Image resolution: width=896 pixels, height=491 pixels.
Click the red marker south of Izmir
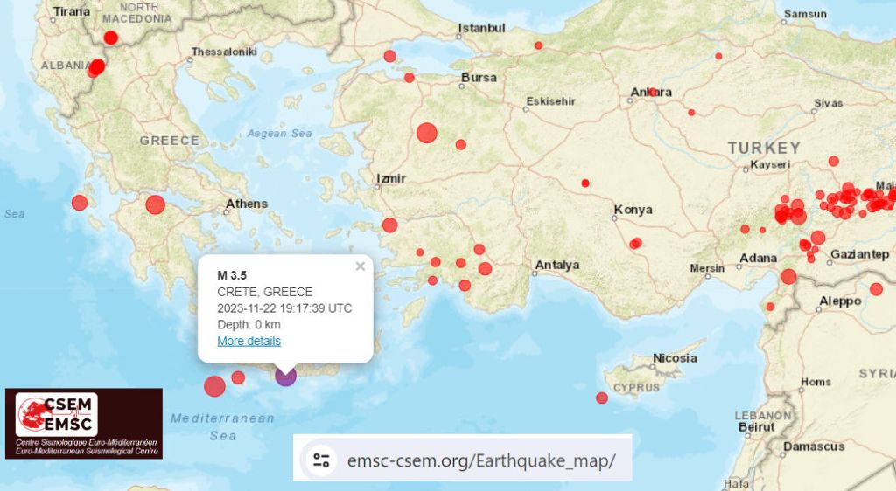389,225
